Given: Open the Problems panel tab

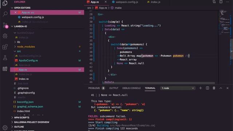Looking at the screenshot, I should point(94,88).
